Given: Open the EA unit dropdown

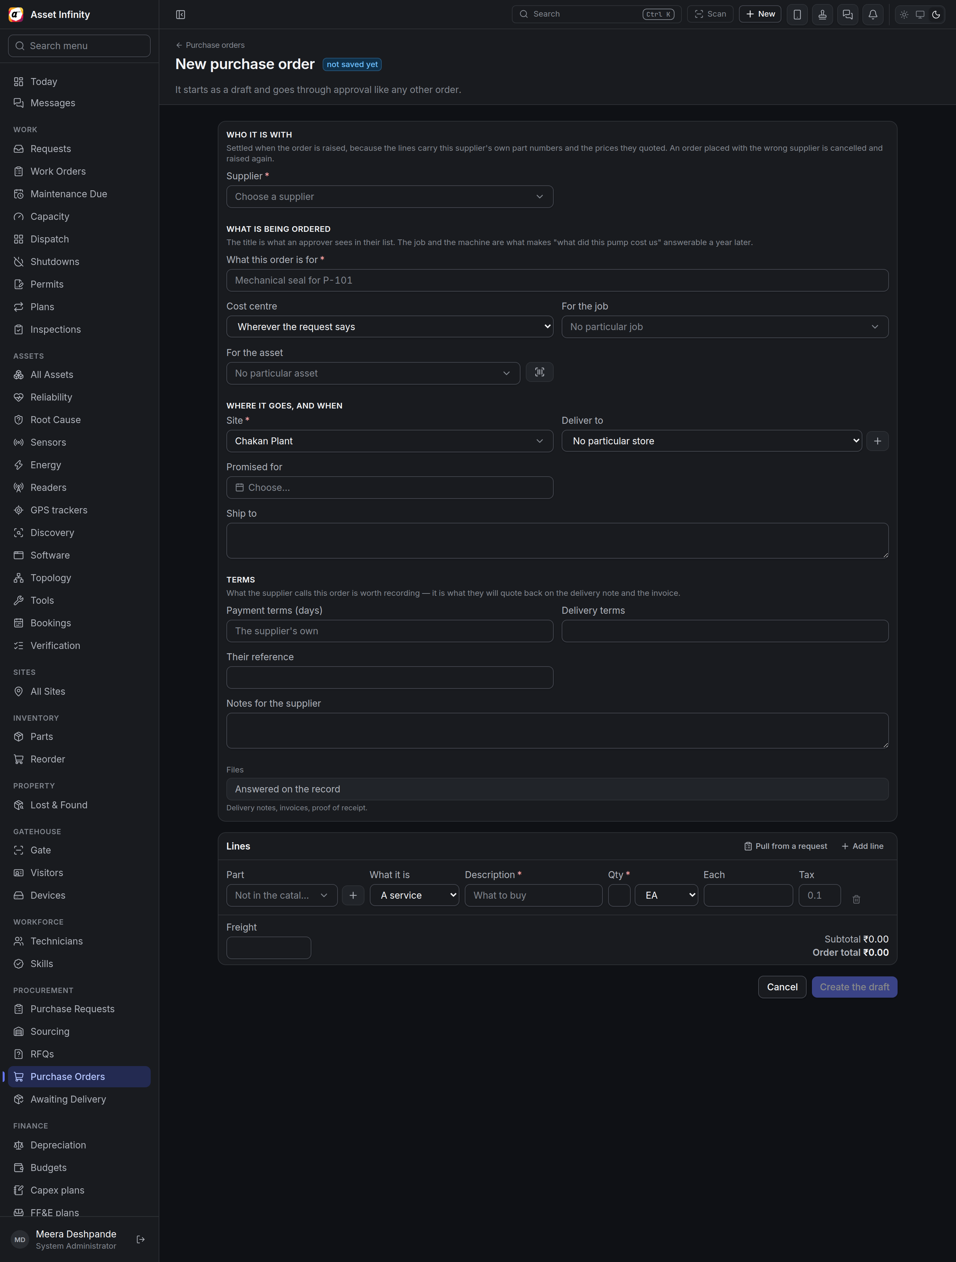Looking at the screenshot, I should pyautogui.click(x=666, y=895).
